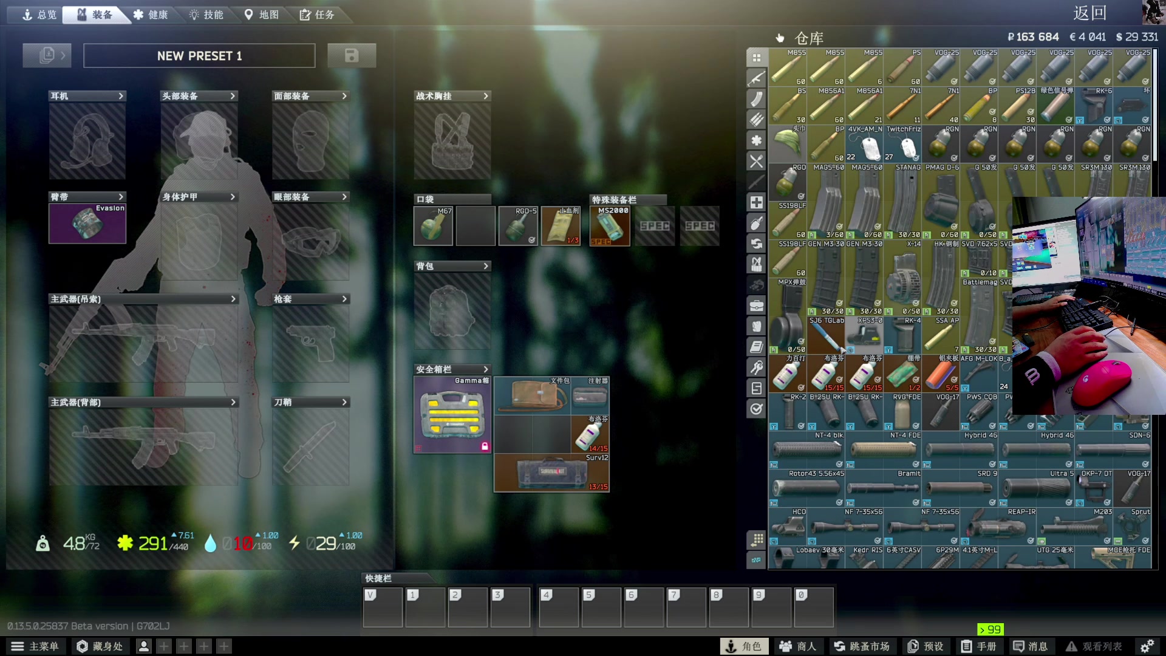Expand the 战术胸挂 tactical rig slot arrow
Viewport: 1166px width, 656px height.
[486, 96]
